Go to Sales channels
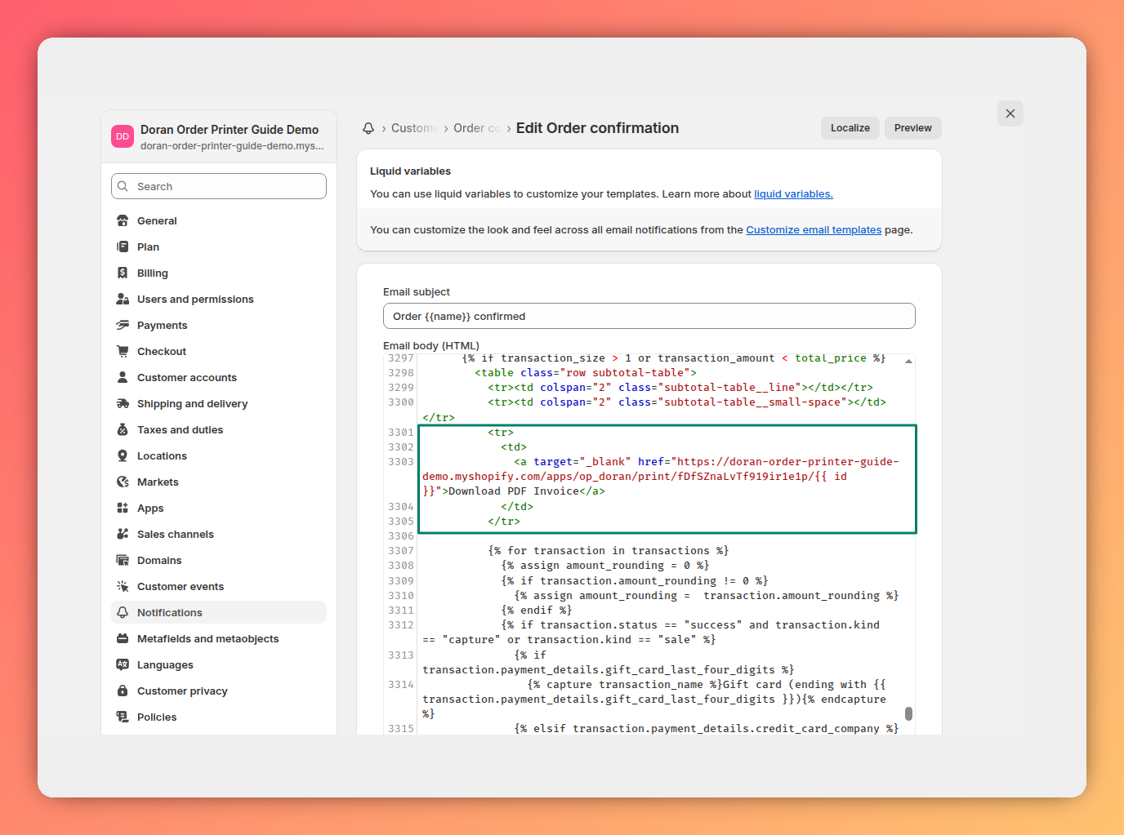1124x835 pixels. (x=219, y=534)
